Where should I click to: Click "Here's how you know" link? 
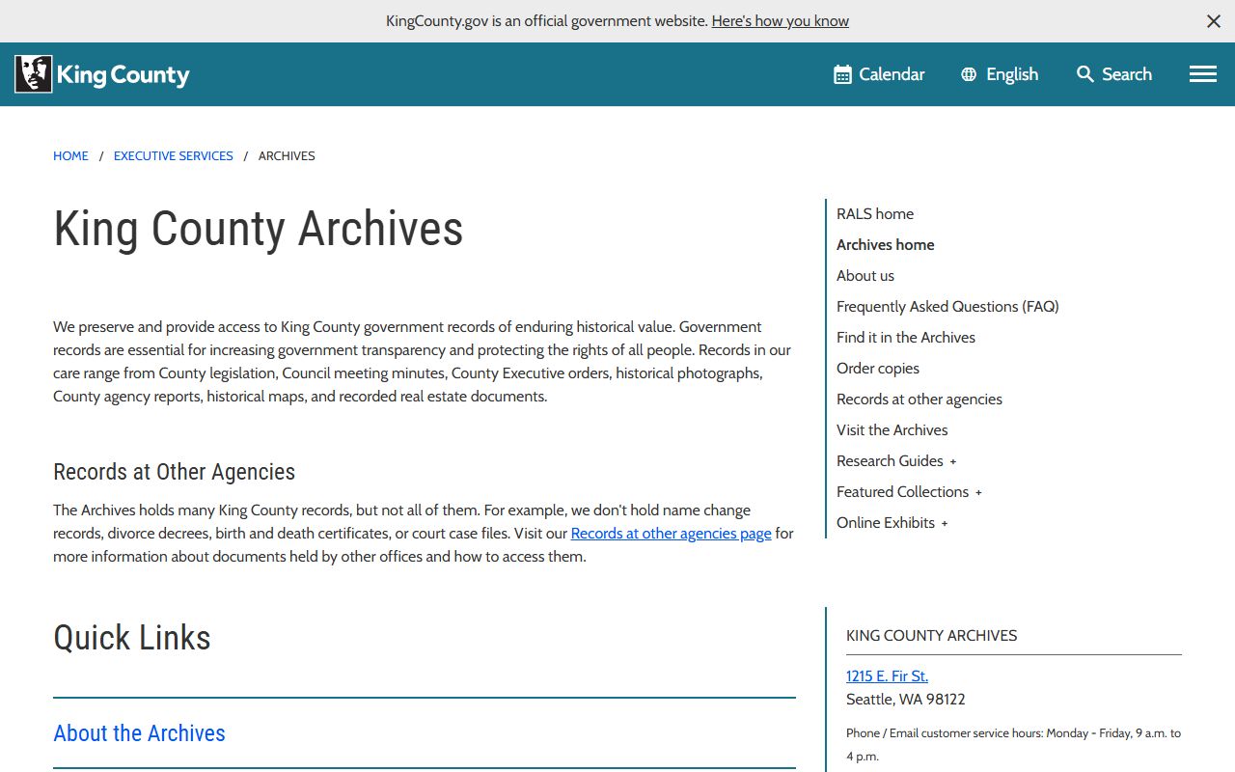coord(781,21)
